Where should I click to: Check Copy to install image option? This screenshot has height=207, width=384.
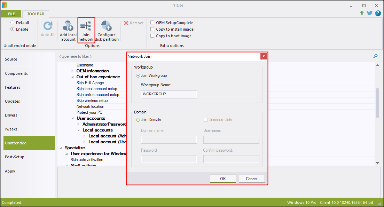click(152, 29)
